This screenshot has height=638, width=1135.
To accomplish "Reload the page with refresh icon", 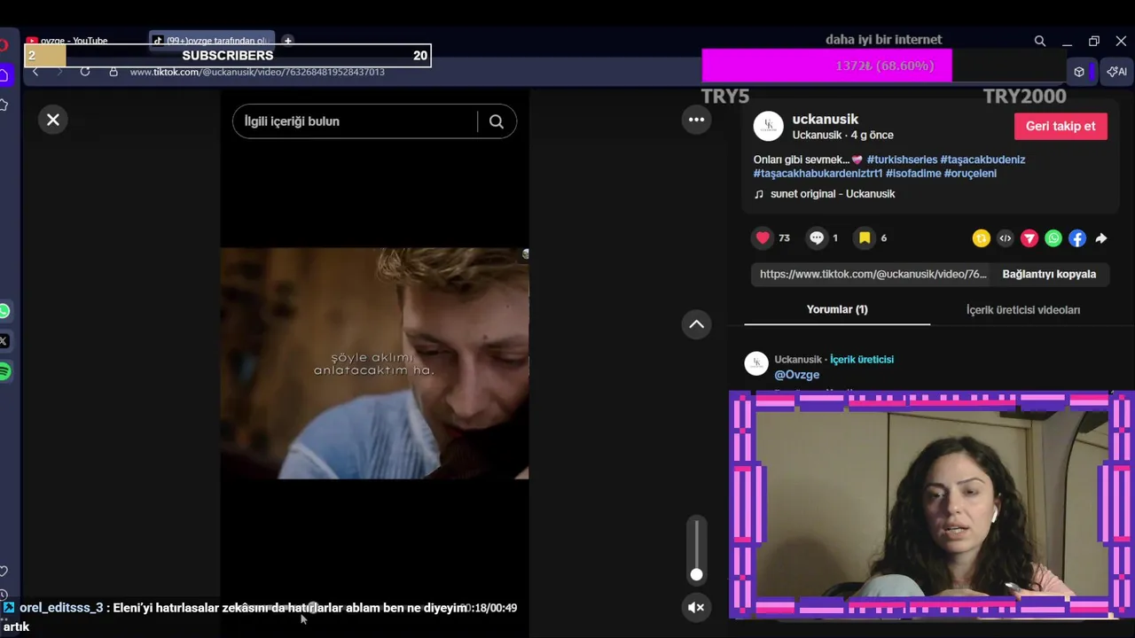I will (85, 72).
